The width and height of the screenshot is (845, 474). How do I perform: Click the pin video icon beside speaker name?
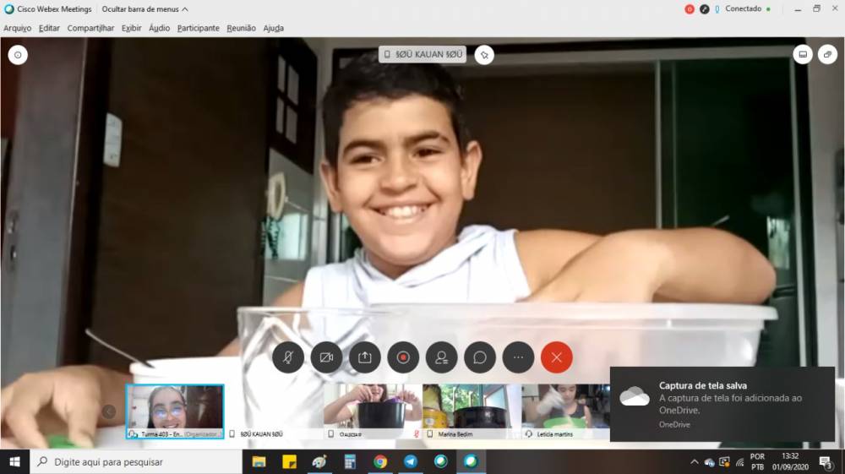point(484,55)
